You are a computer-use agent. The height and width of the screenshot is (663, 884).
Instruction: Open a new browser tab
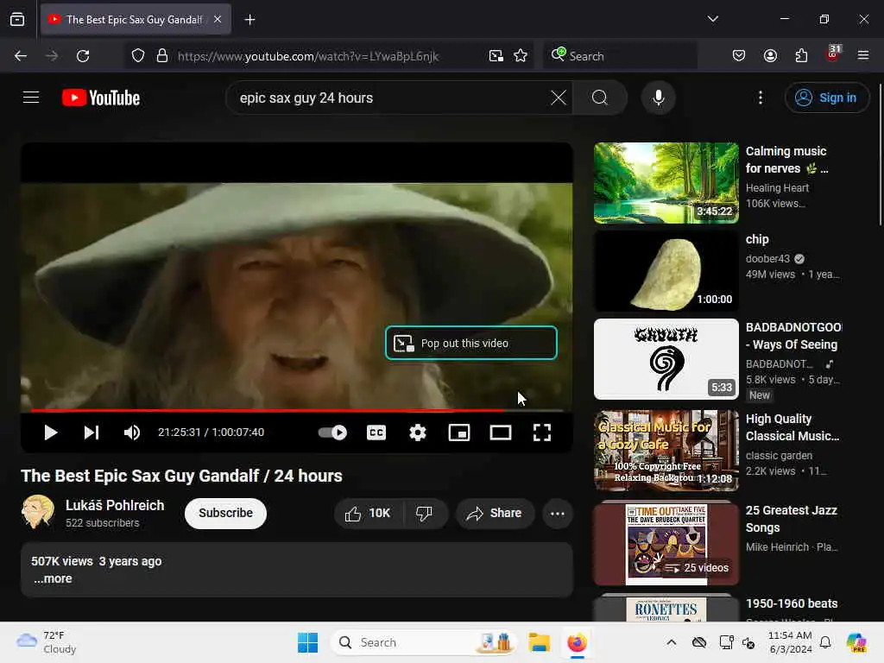point(249,20)
